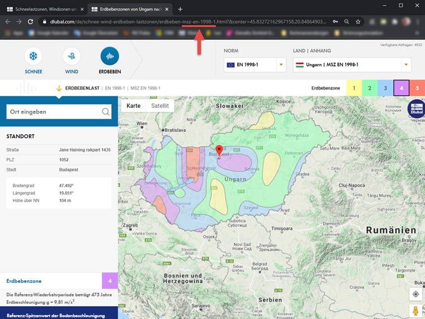The width and height of the screenshot is (425, 319).
Task: Switch map to Karte view
Action: click(x=133, y=106)
